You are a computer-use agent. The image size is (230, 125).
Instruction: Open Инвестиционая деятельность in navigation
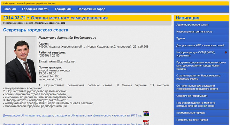tap(201, 32)
